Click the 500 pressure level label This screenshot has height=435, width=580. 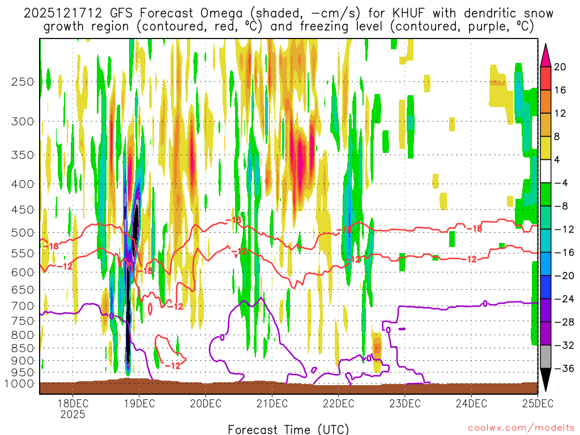coord(23,233)
